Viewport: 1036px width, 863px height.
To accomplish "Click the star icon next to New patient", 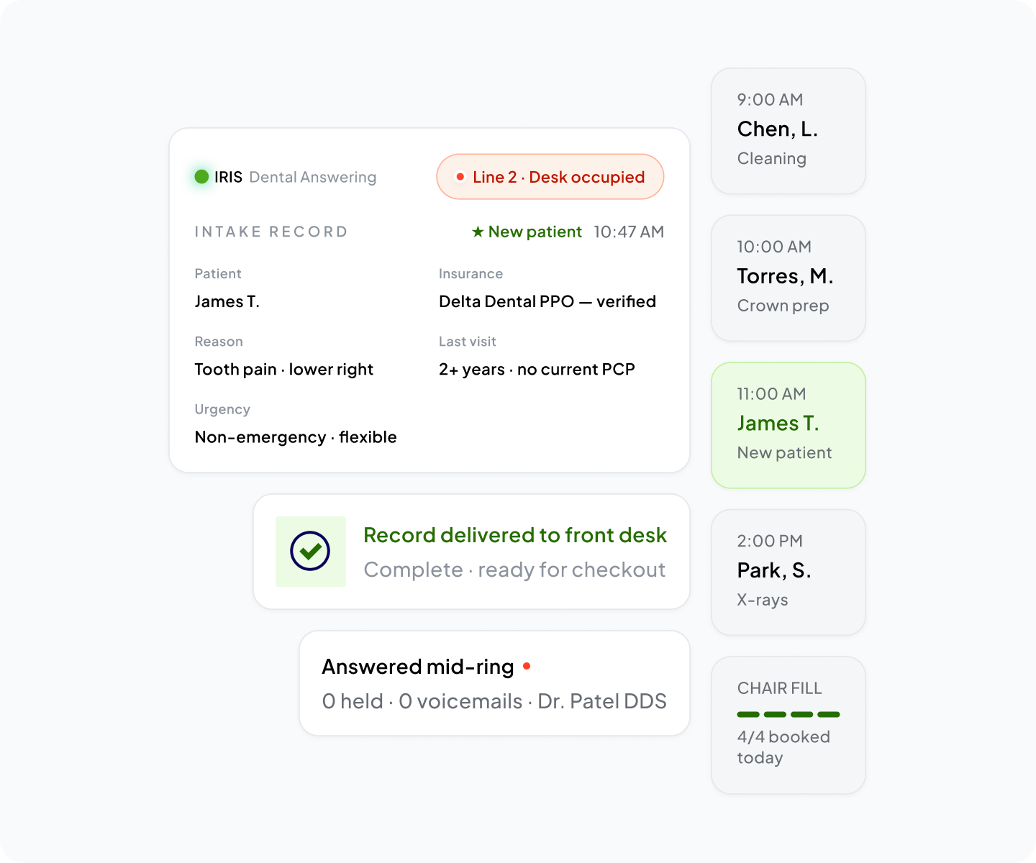I will pos(478,232).
